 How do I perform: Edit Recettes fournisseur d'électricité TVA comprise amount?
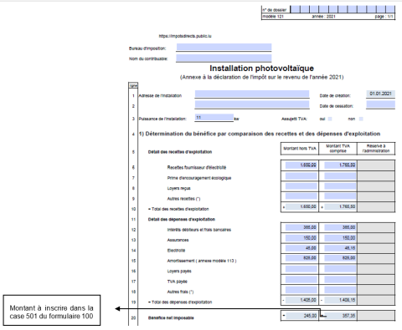click(340, 165)
